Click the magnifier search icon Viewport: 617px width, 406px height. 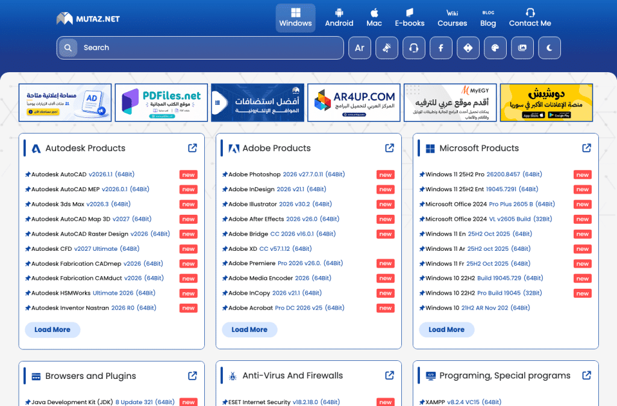pos(68,48)
